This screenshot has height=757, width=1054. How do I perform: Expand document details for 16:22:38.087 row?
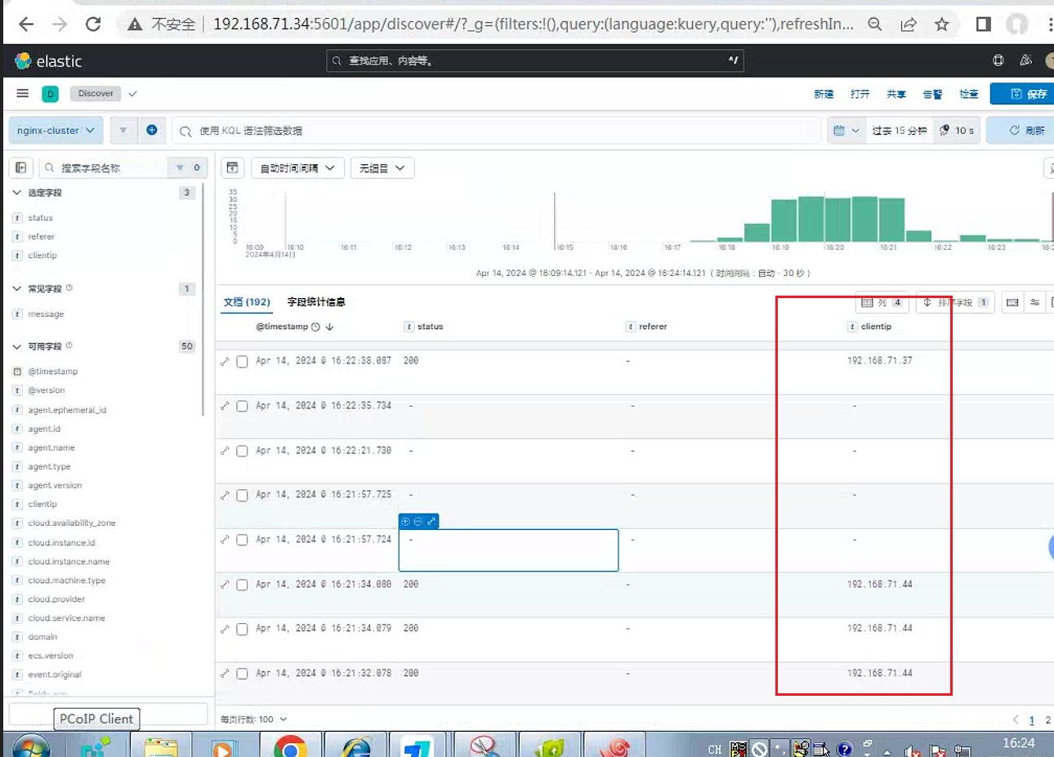(225, 362)
